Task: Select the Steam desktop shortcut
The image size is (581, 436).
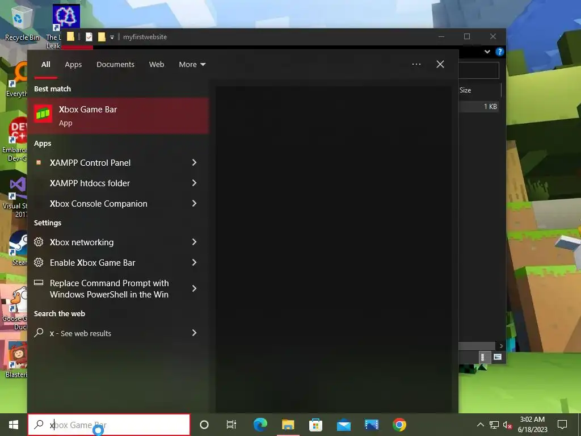Action: tap(17, 249)
